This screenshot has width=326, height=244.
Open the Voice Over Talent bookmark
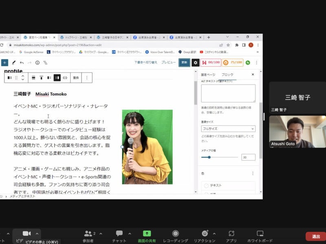pyautogui.click(x=160, y=52)
